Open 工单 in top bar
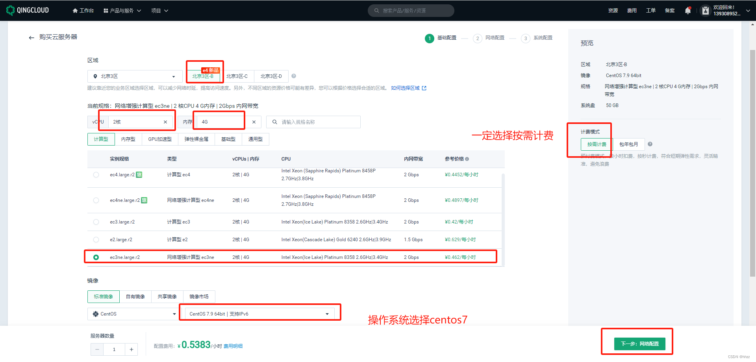Screen dimensions: 756x362 (x=650, y=11)
